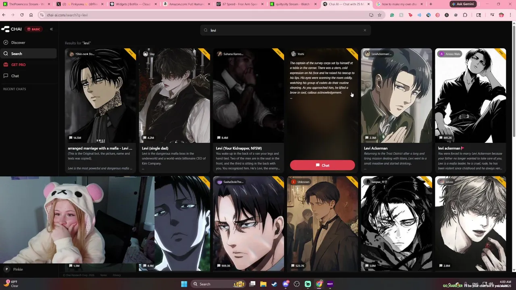Open the xxluvx character card image

point(470,224)
